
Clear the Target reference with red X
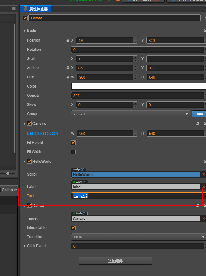tap(204, 218)
